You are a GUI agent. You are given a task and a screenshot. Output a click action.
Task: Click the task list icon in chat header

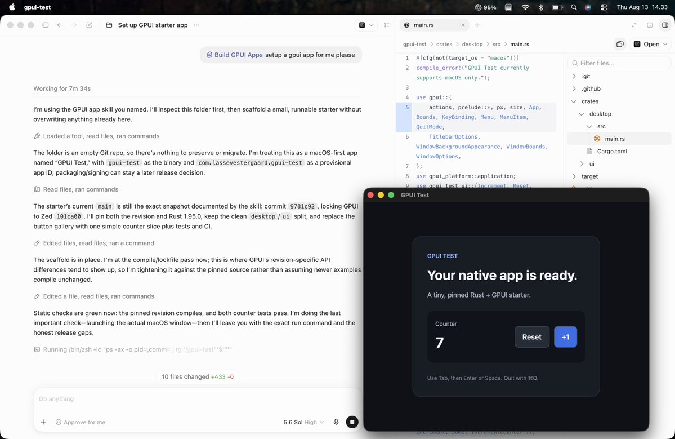tap(387, 25)
